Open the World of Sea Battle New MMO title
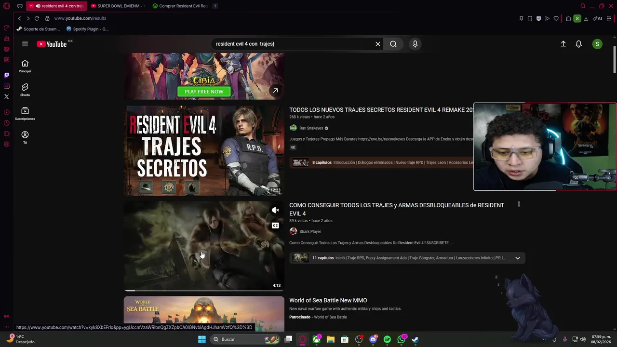The image size is (617, 347). 328,300
